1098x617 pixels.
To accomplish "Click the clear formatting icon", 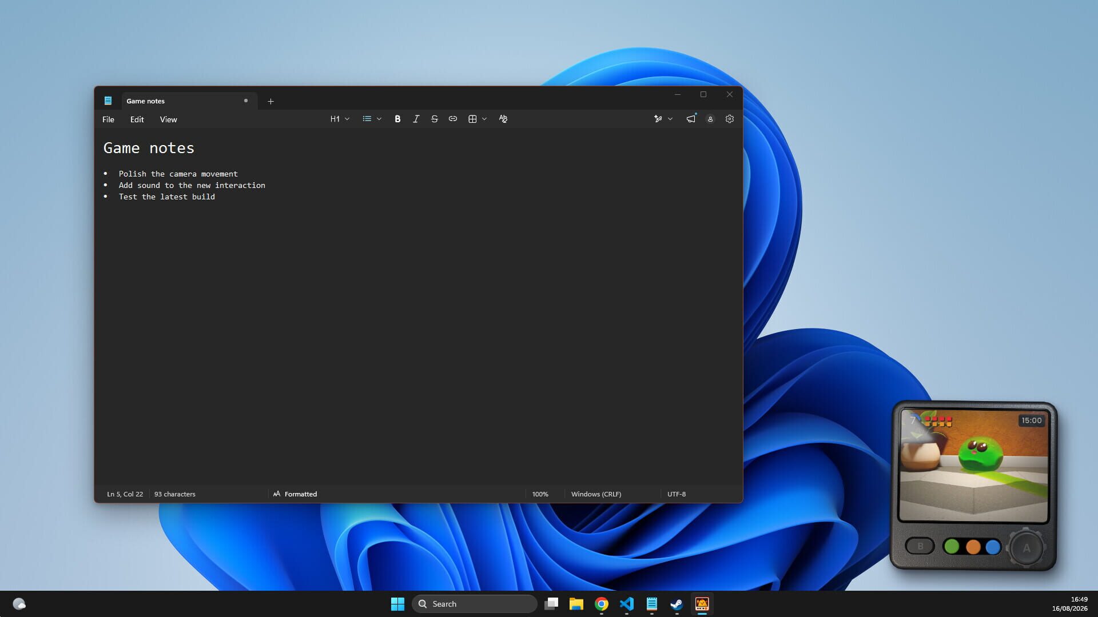I will (503, 119).
